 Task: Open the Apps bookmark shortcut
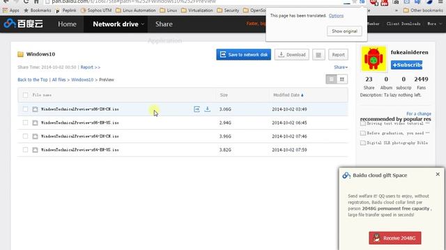tap(11, 10)
